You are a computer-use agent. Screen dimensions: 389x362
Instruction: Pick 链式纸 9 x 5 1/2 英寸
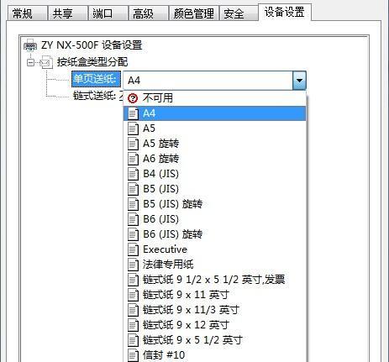coord(215,340)
